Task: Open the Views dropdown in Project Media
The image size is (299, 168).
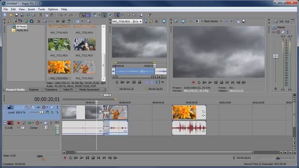Action: point(82,21)
